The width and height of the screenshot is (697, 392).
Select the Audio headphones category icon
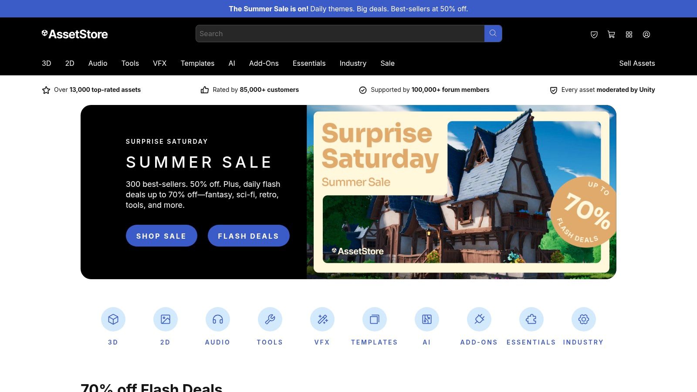[x=218, y=319]
